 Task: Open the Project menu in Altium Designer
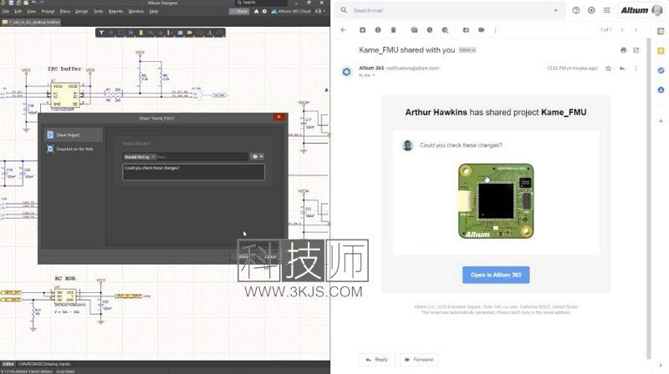(48, 12)
